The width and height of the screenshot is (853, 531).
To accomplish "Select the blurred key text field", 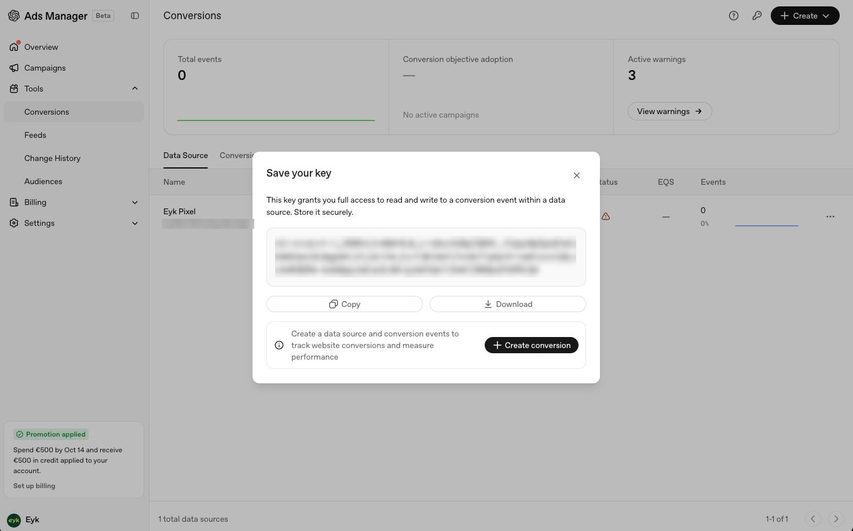I will click(426, 257).
